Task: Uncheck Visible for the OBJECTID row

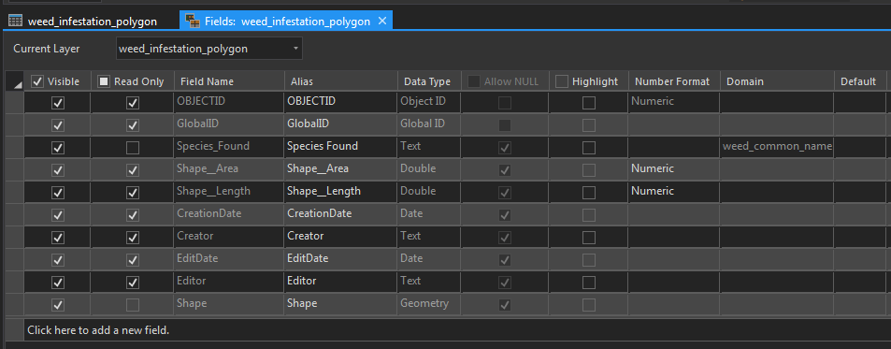Action: click(57, 103)
